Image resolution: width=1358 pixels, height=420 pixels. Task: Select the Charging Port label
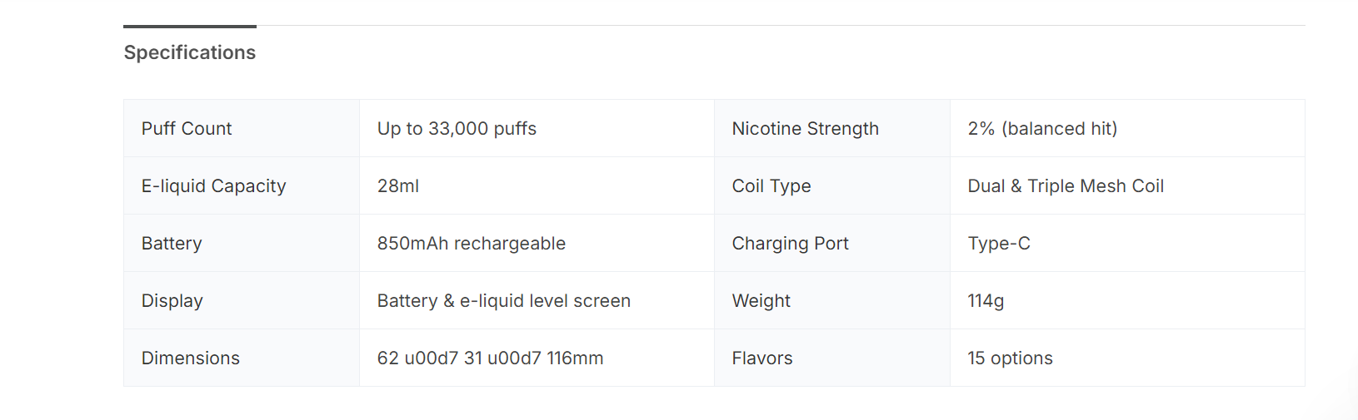(790, 244)
